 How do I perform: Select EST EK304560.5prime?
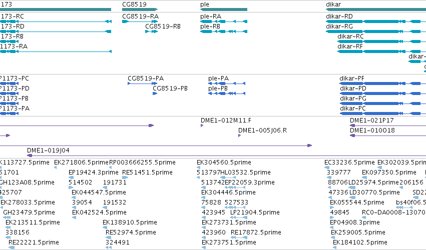(224, 162)
